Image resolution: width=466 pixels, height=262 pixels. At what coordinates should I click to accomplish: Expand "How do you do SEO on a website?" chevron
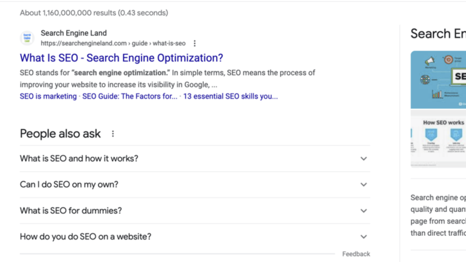click(363, 237)
